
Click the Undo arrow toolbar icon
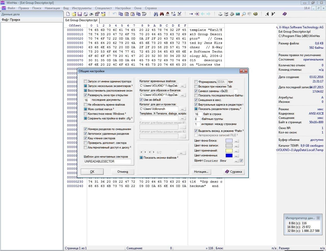coord(115,14)
